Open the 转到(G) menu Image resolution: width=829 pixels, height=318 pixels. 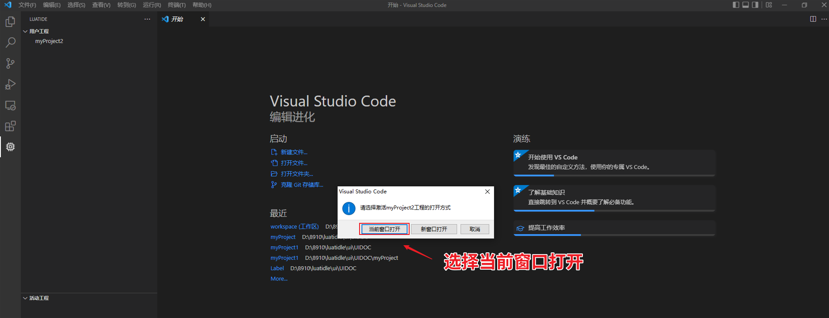tap(126, 5)
